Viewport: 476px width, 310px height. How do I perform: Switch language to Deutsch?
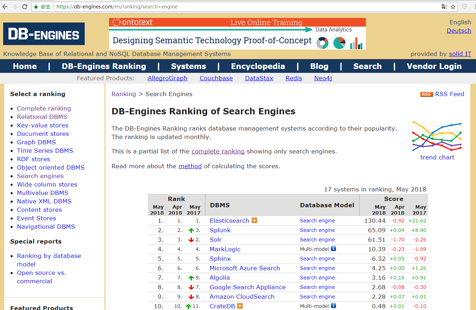(459, 31)
